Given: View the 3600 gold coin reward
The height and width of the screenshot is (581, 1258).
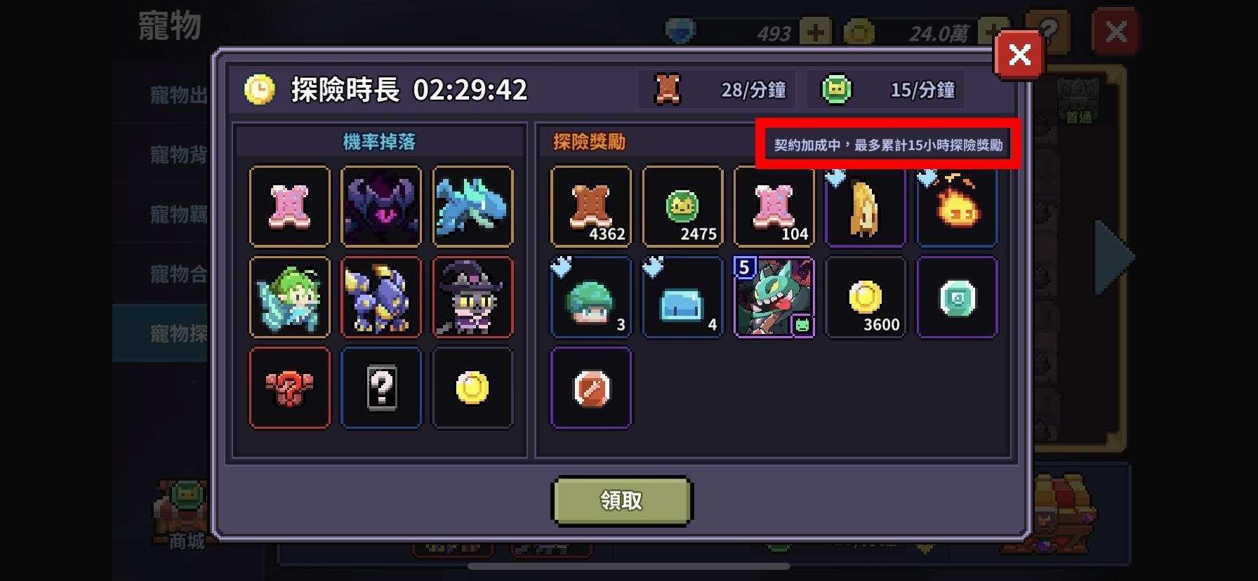Looking at the screenshot, I should pyautogui.click(x=866, y=297).
